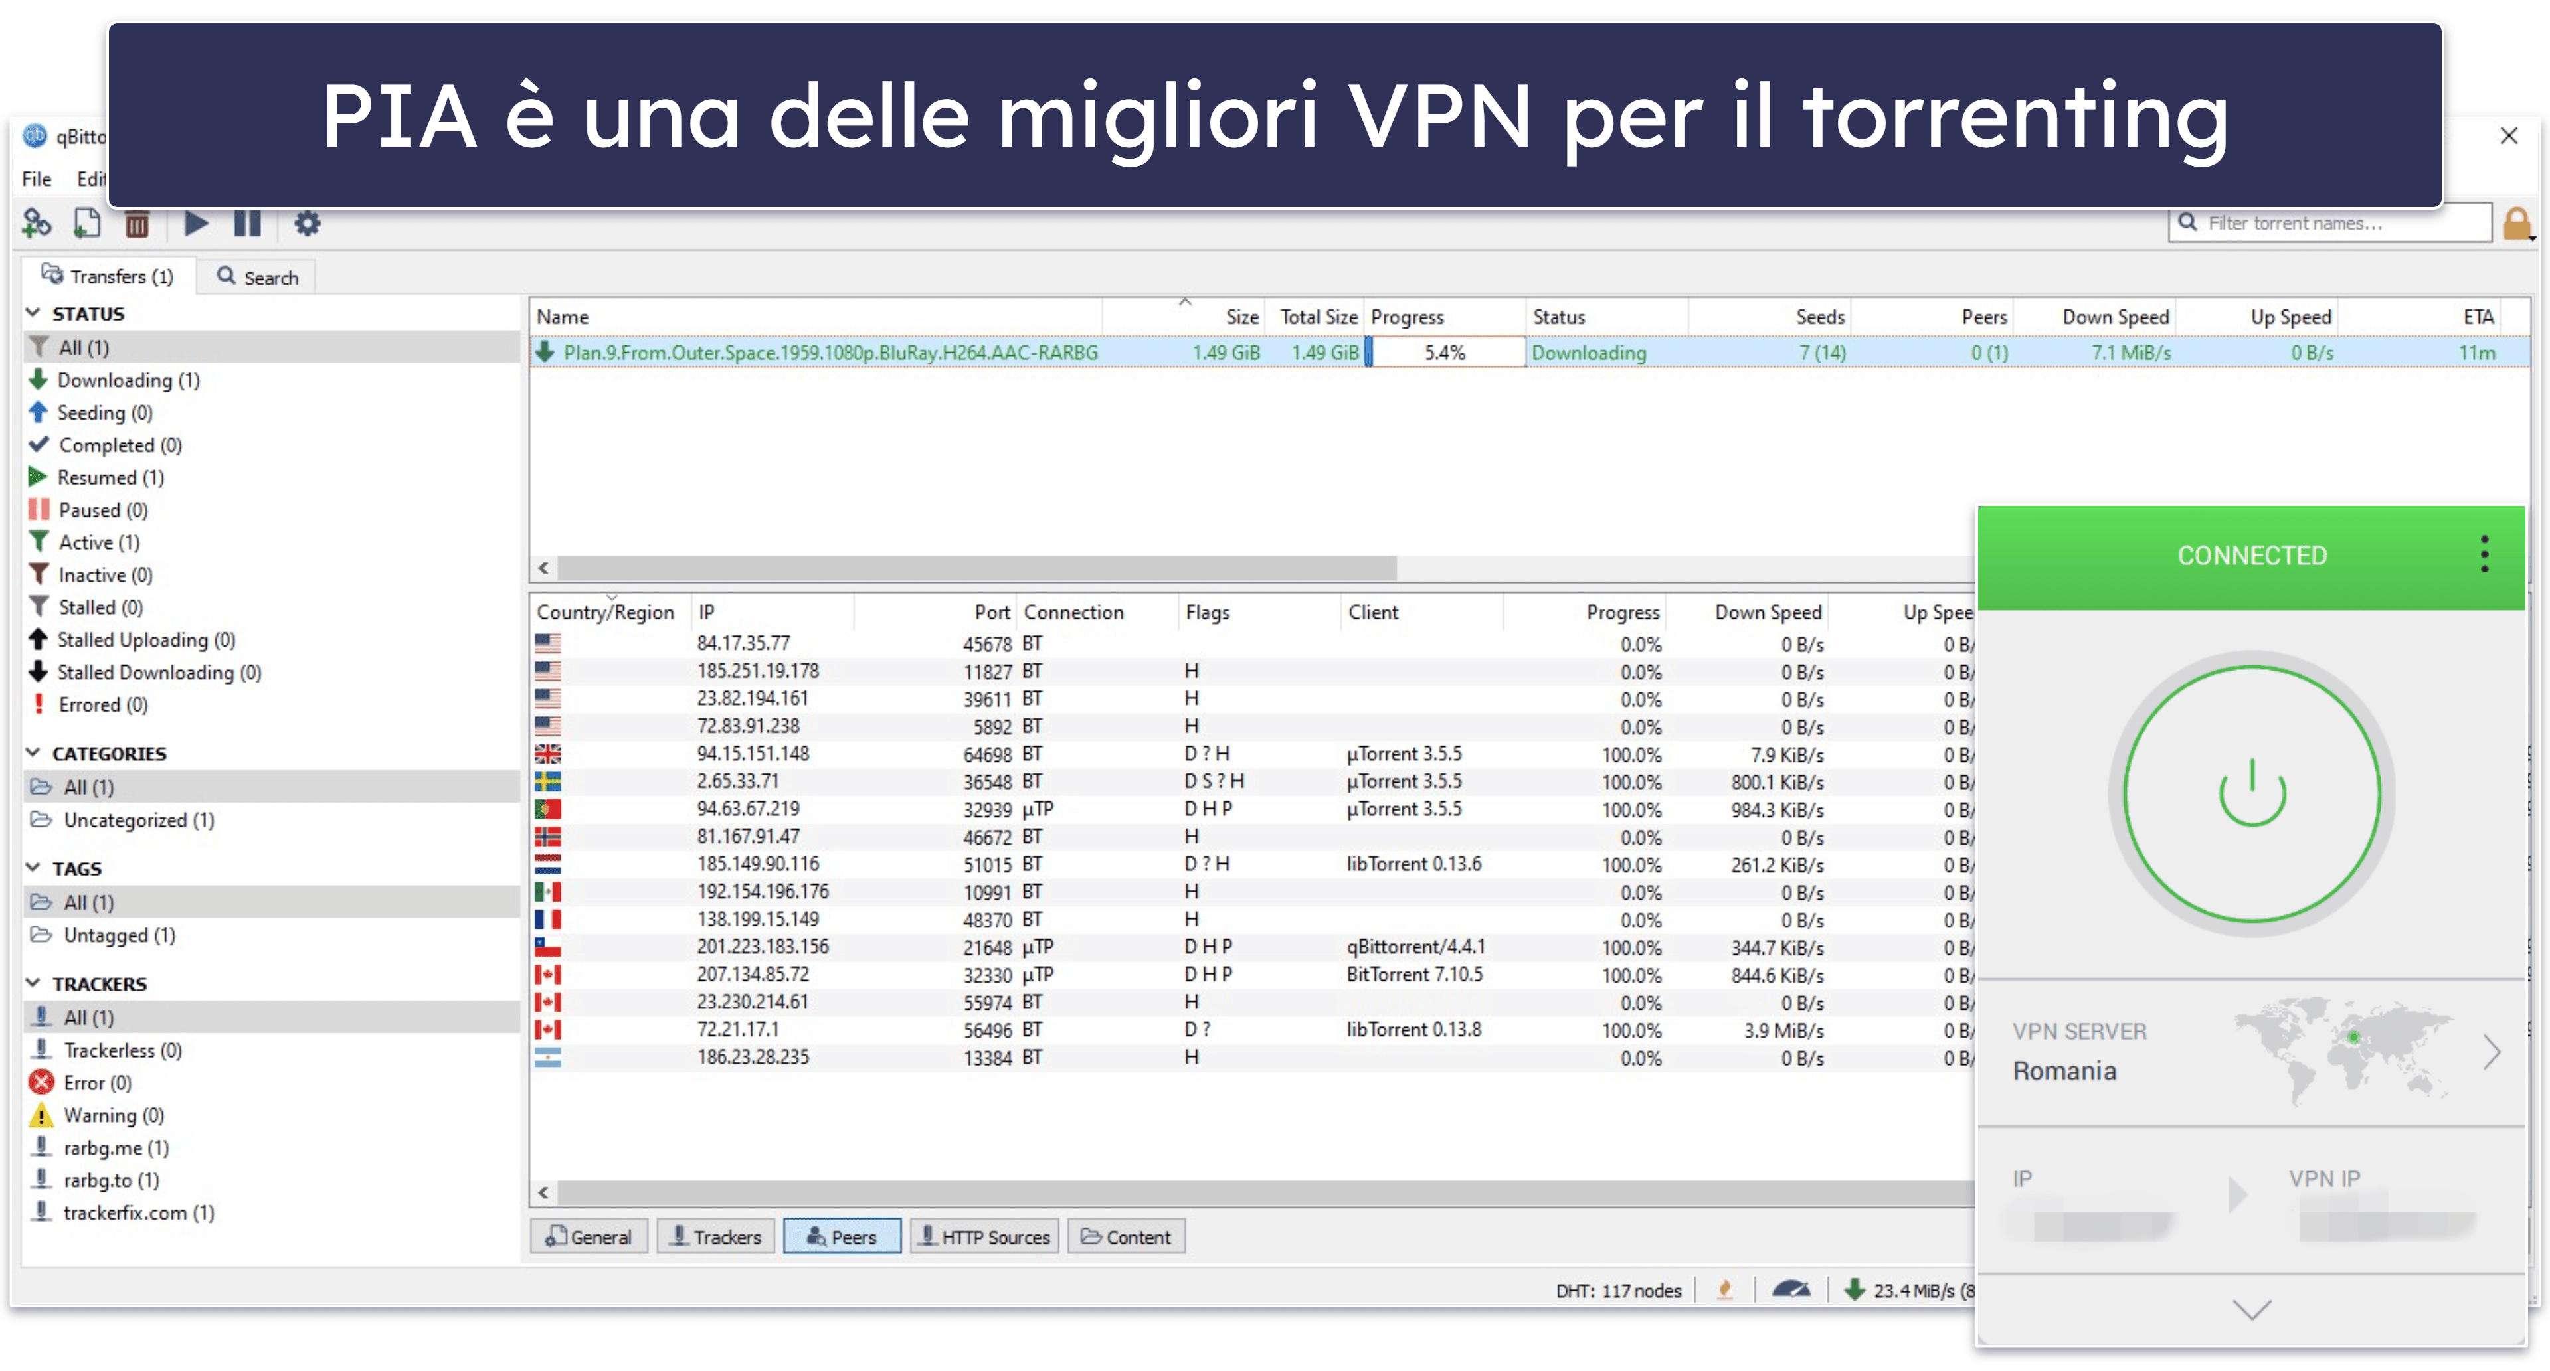Click the Delete torrent trash icon
The height and width of the screenshot is (1371, 2550).
pos(137,224)
